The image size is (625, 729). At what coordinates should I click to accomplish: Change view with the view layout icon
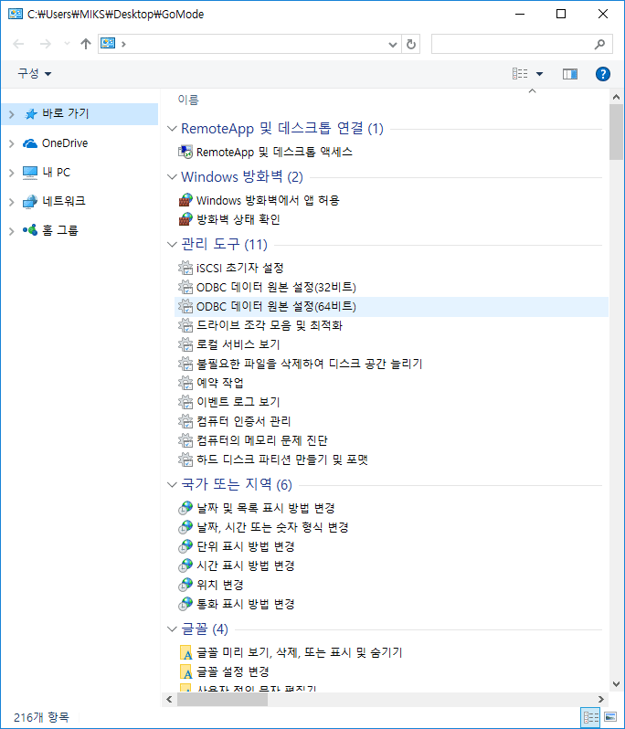(520, 73)
